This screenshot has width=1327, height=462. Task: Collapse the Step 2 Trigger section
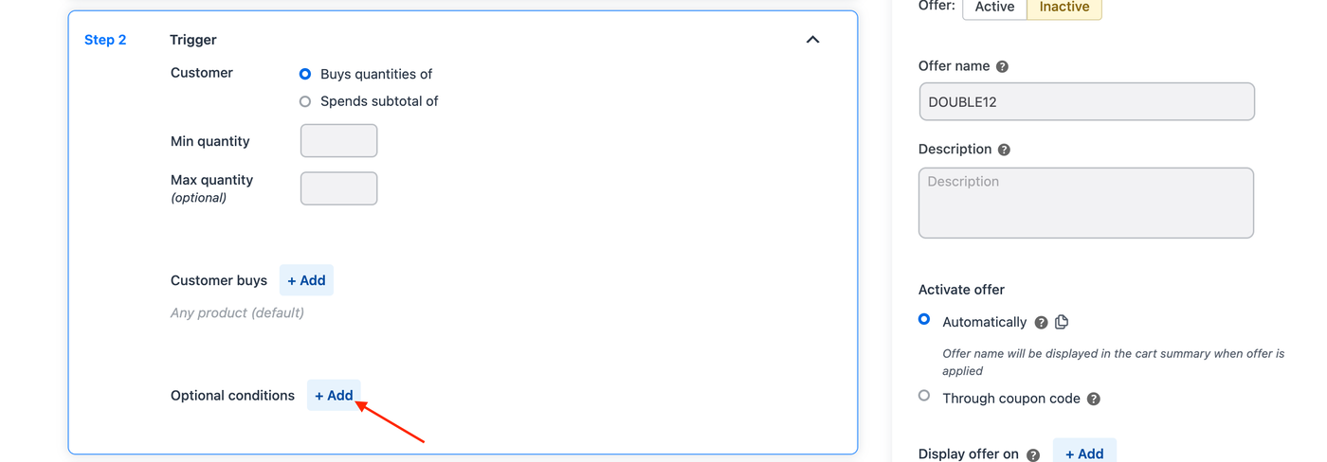[812, 40]
